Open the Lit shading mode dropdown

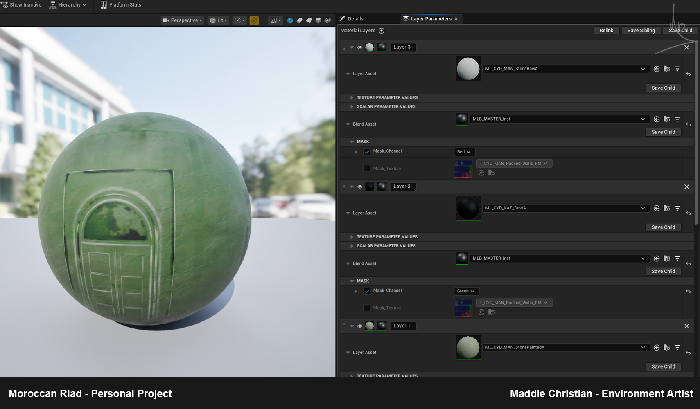(218, 20)
